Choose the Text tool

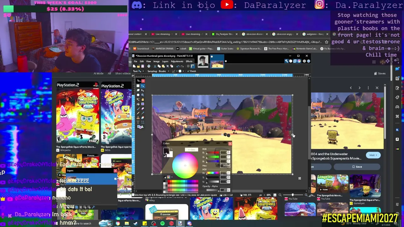[x=138, y=122]
